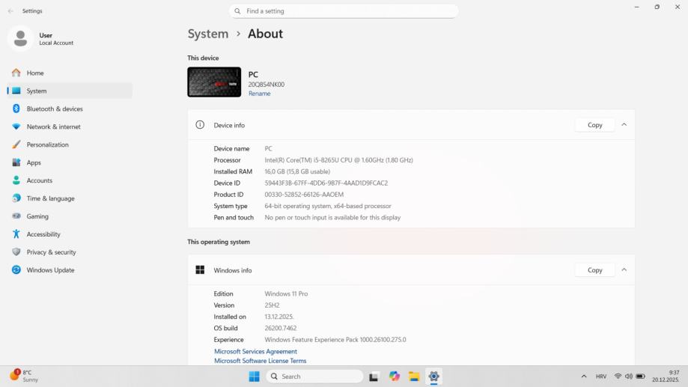Click Rename under the PC name
This screenshot has height=387, width=688.
click(x=259, y=94)
